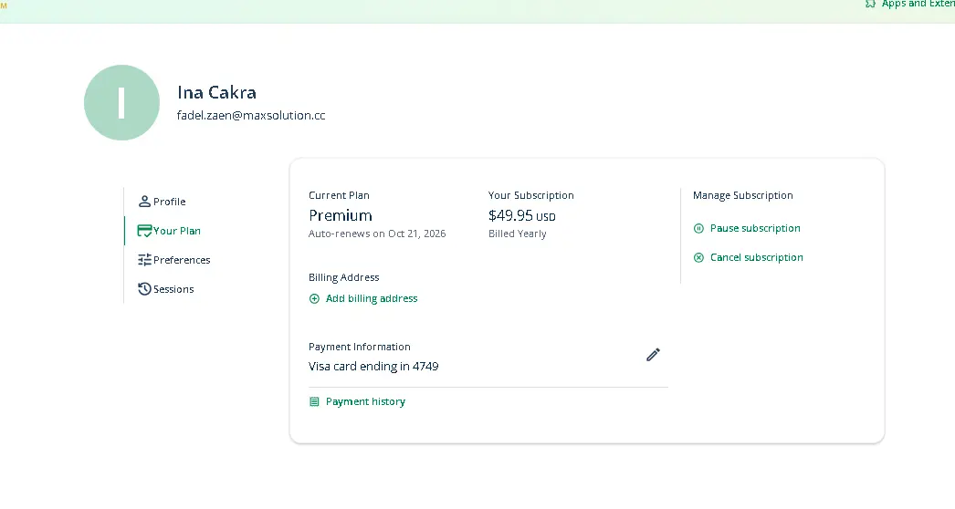Click Cancel subscription link
The width and height of the screenshot is (955, 509).
(x=757, y=257)
